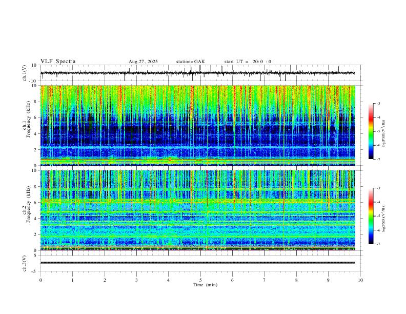This screenshot has width=406, height=314.
Task: Click time axis tick label "2"
Action: [105, 280]
